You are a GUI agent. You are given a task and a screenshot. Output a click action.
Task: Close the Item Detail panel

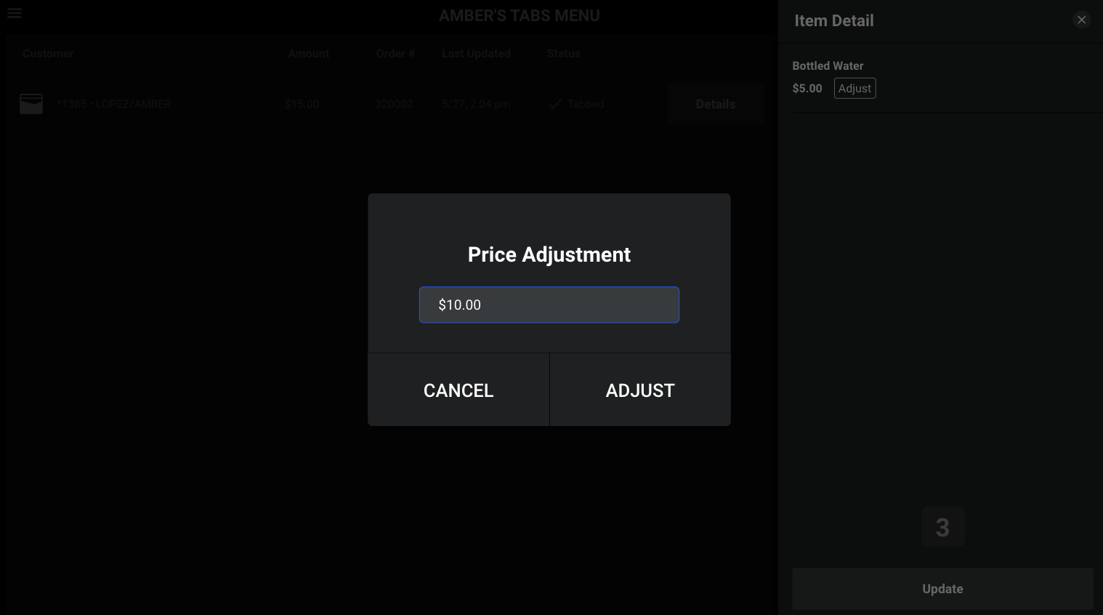click(x=1081, y=20)
